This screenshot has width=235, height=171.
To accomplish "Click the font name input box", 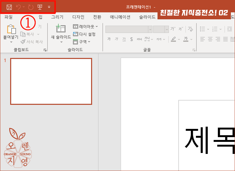I will point(127,29).
